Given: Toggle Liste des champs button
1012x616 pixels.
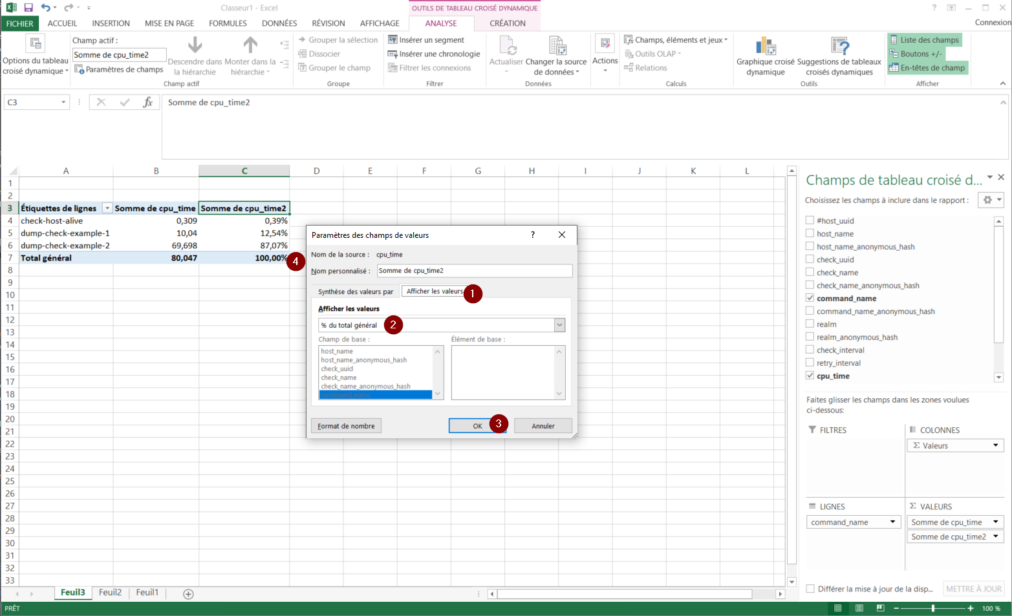Looking at the screenshot, I should coord(924,40).
